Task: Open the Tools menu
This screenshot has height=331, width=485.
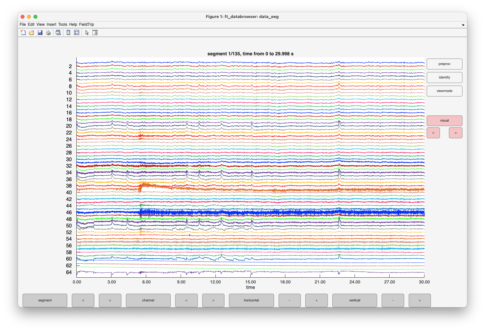Action: (62, 24)
